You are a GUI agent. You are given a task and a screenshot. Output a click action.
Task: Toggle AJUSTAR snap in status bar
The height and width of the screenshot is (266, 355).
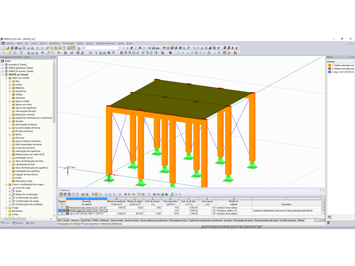[207, 227]
